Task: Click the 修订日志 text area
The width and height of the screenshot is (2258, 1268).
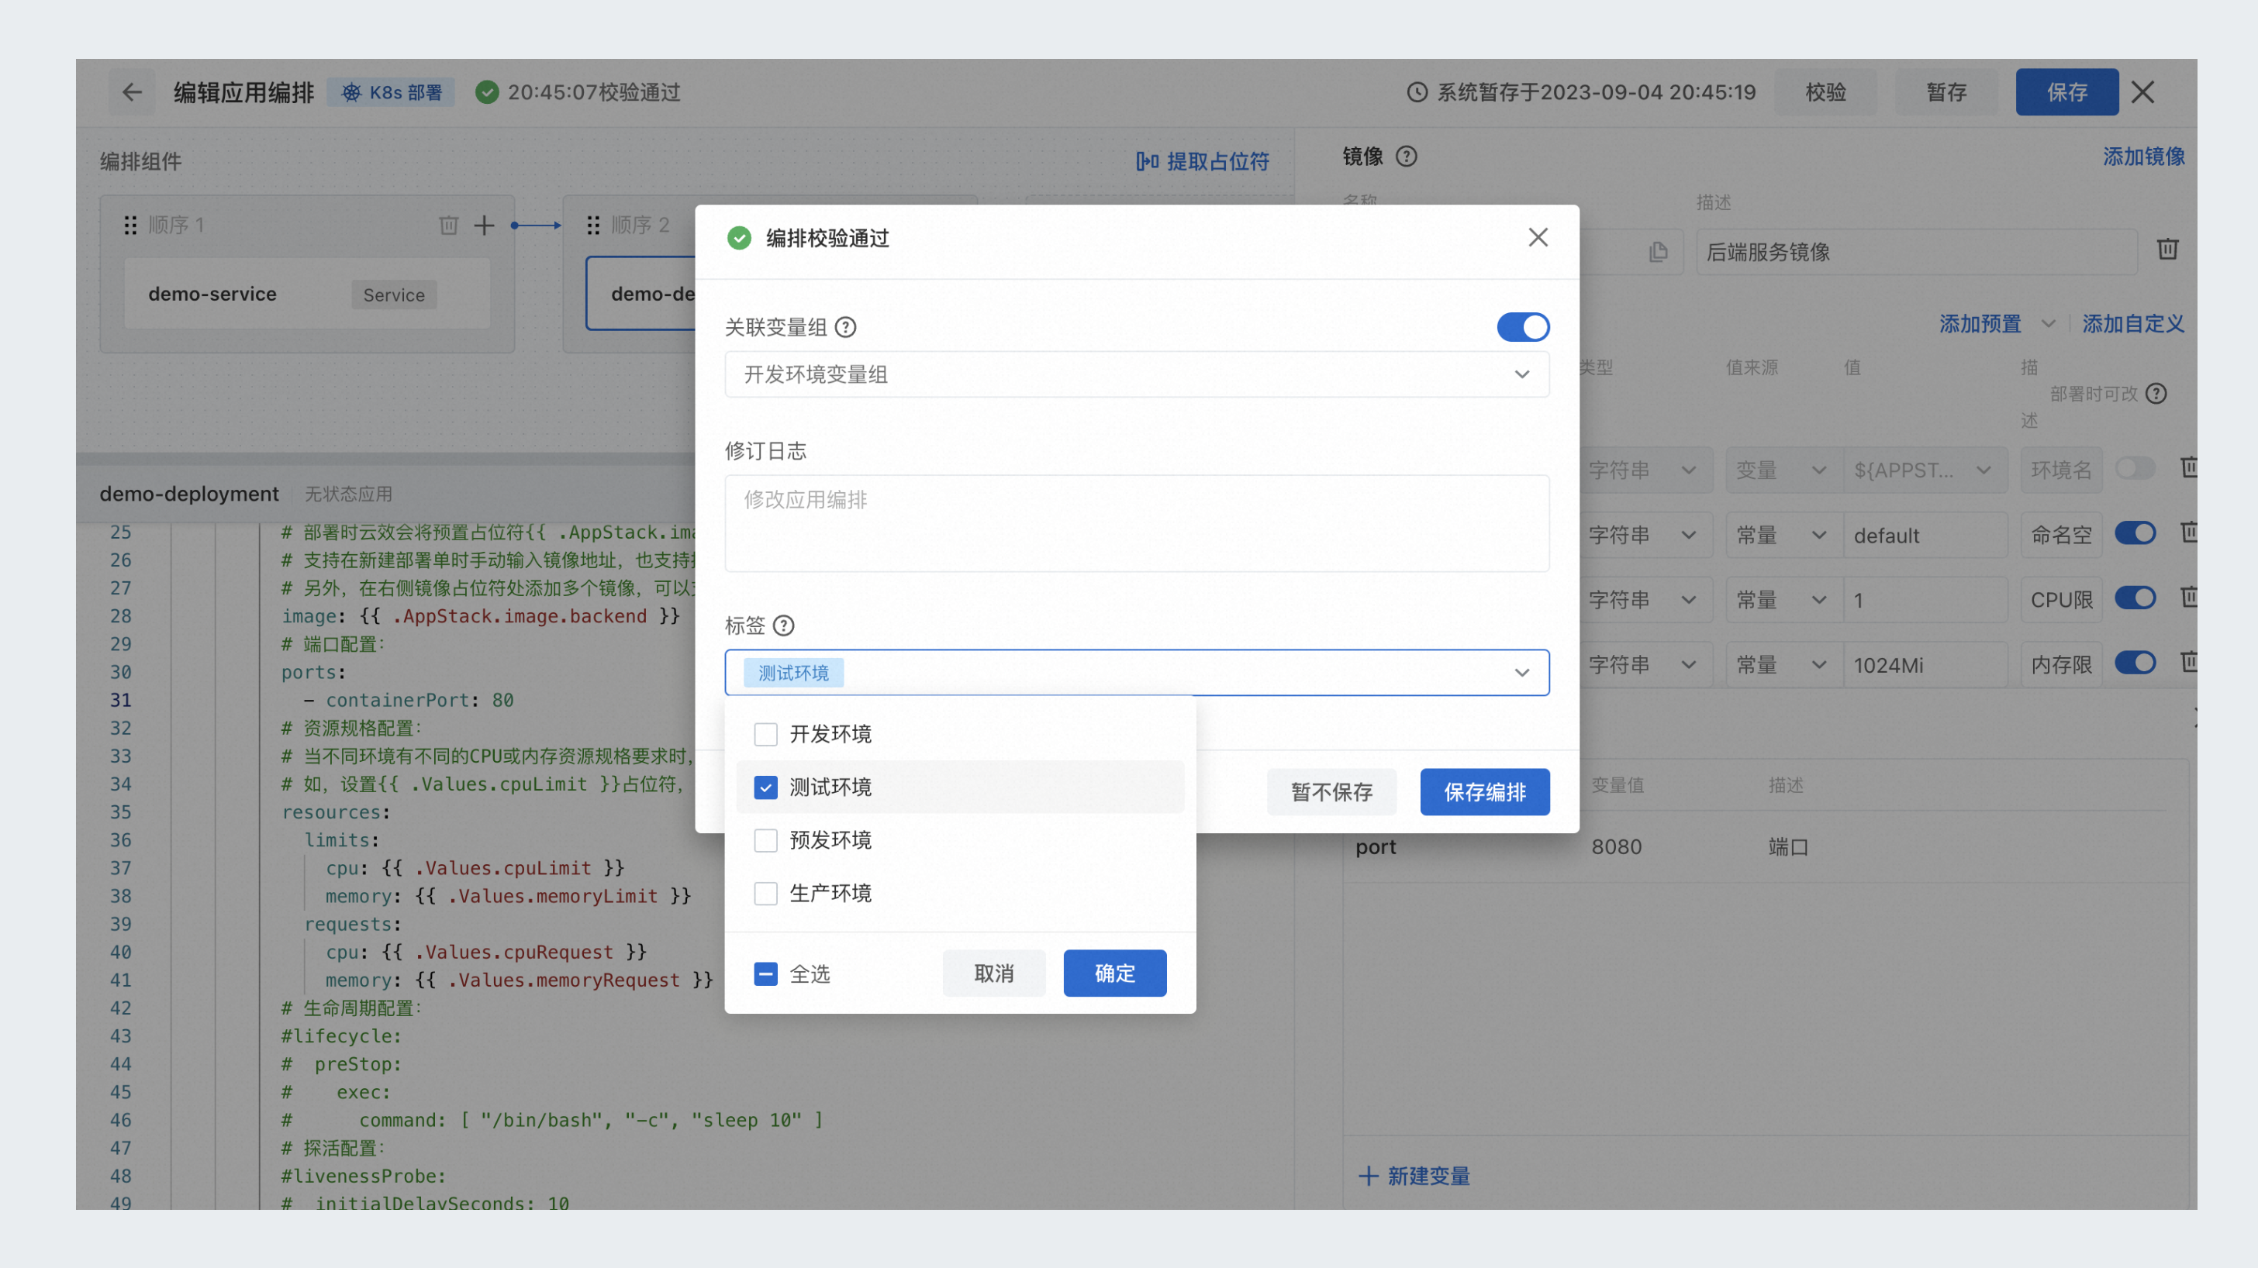Action: 1137,524
